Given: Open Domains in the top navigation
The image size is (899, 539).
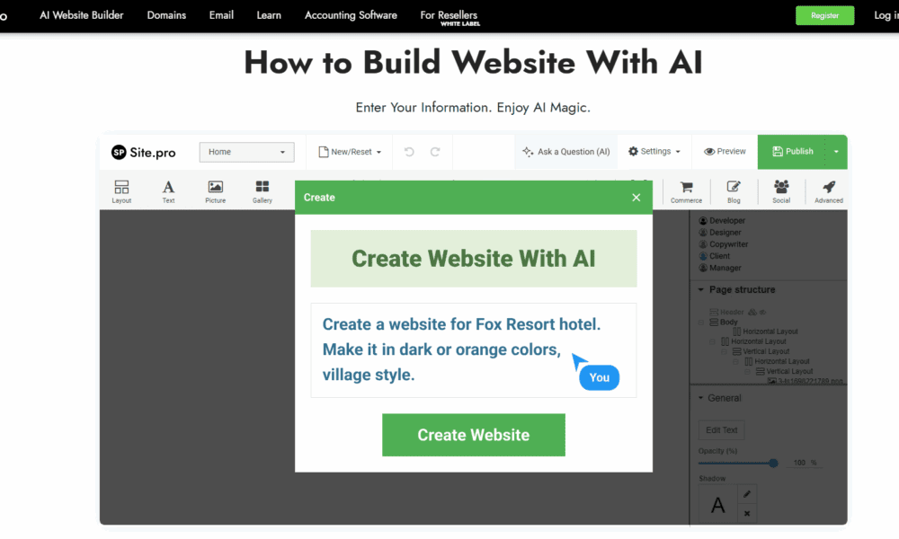Looking at the screenshot, I should pyautogui.click(x=166, y=15).
